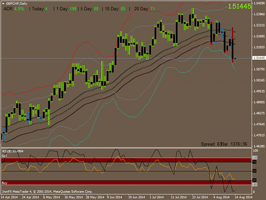Viewport: 266px width, 200px height.
Task: Click the 1.53960 price scale label
Action: 259,14
